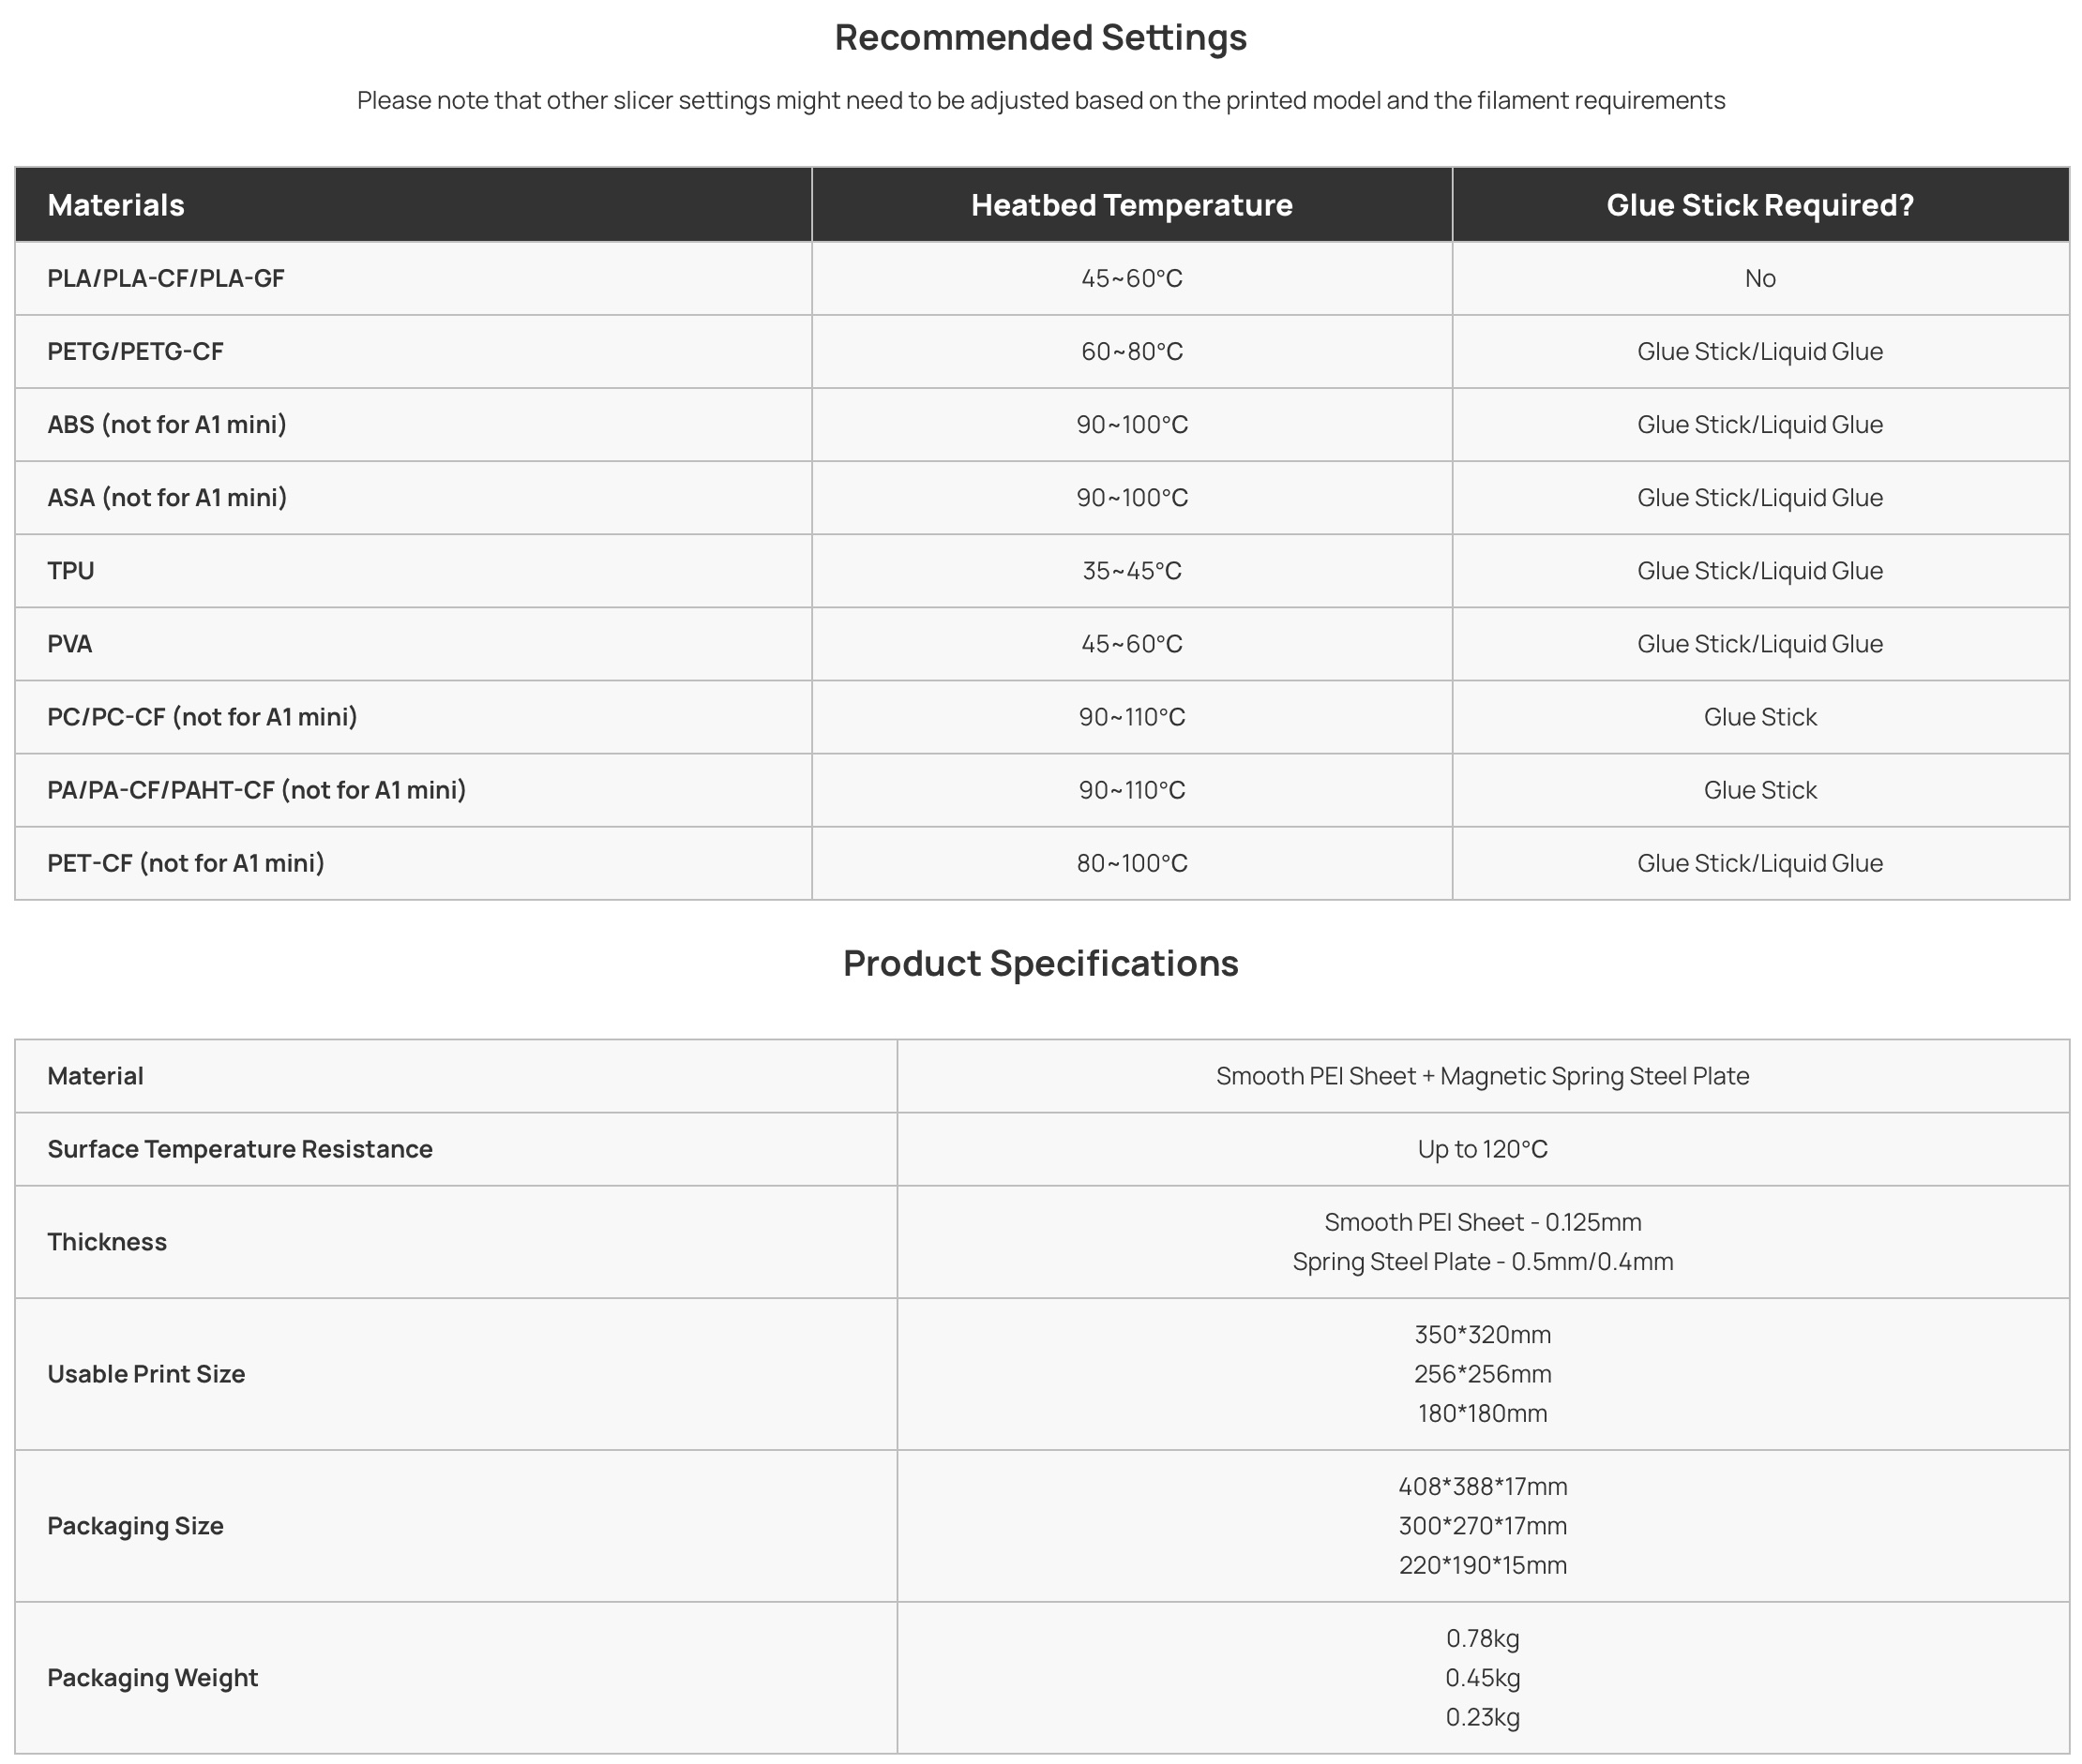2082x1764 pixels.
Task: Click the Product Specifications heading
Action: 1040,963
